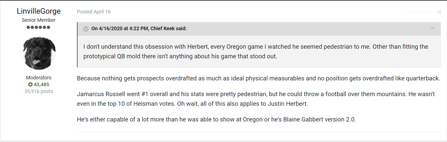Collapse the Chief Keek quote block

tap(86, 29)
